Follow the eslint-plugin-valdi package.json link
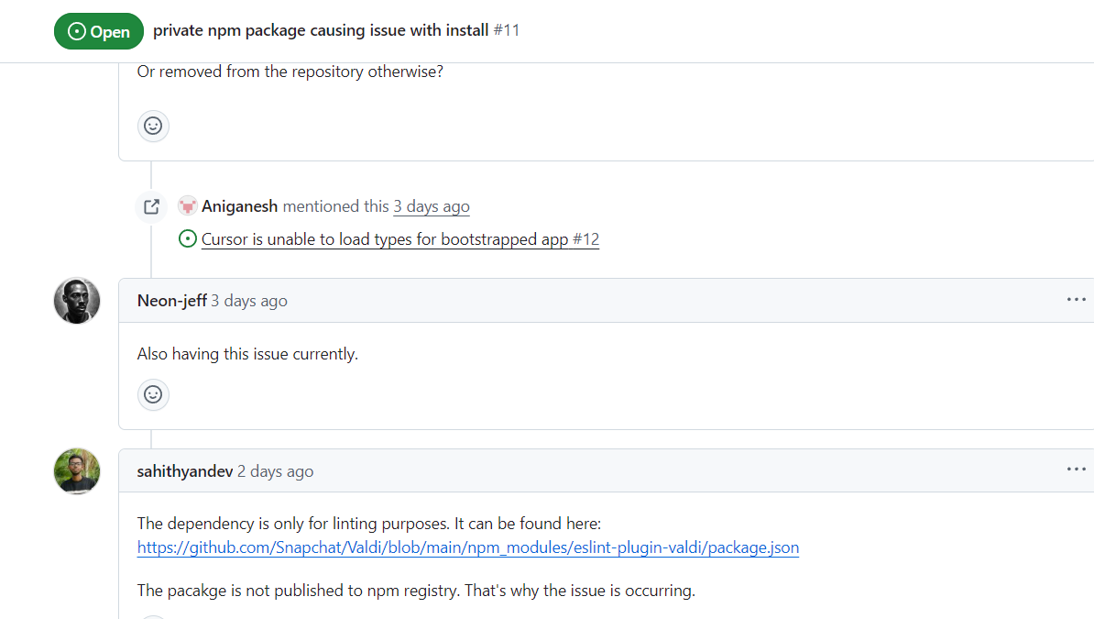The width and height of the screenshot is (1094, 619). tap(467, 547)
